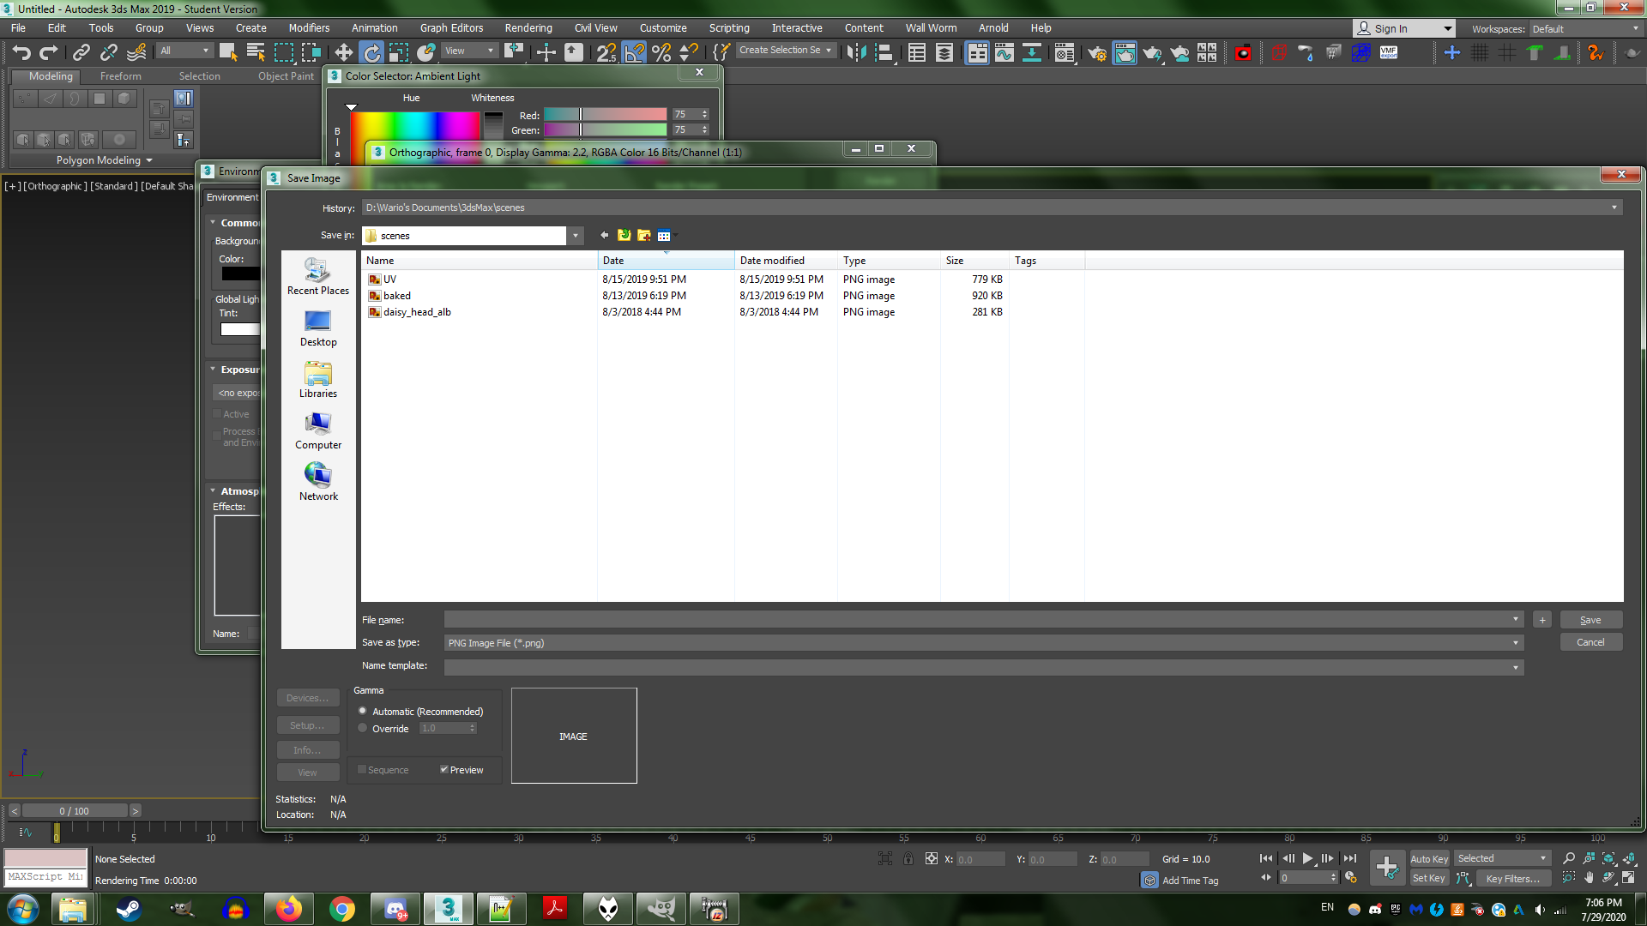Viewport: 1647px width, 926px height.
Task: Click the Cancel button in Save Image
Action: point(1590,642)
